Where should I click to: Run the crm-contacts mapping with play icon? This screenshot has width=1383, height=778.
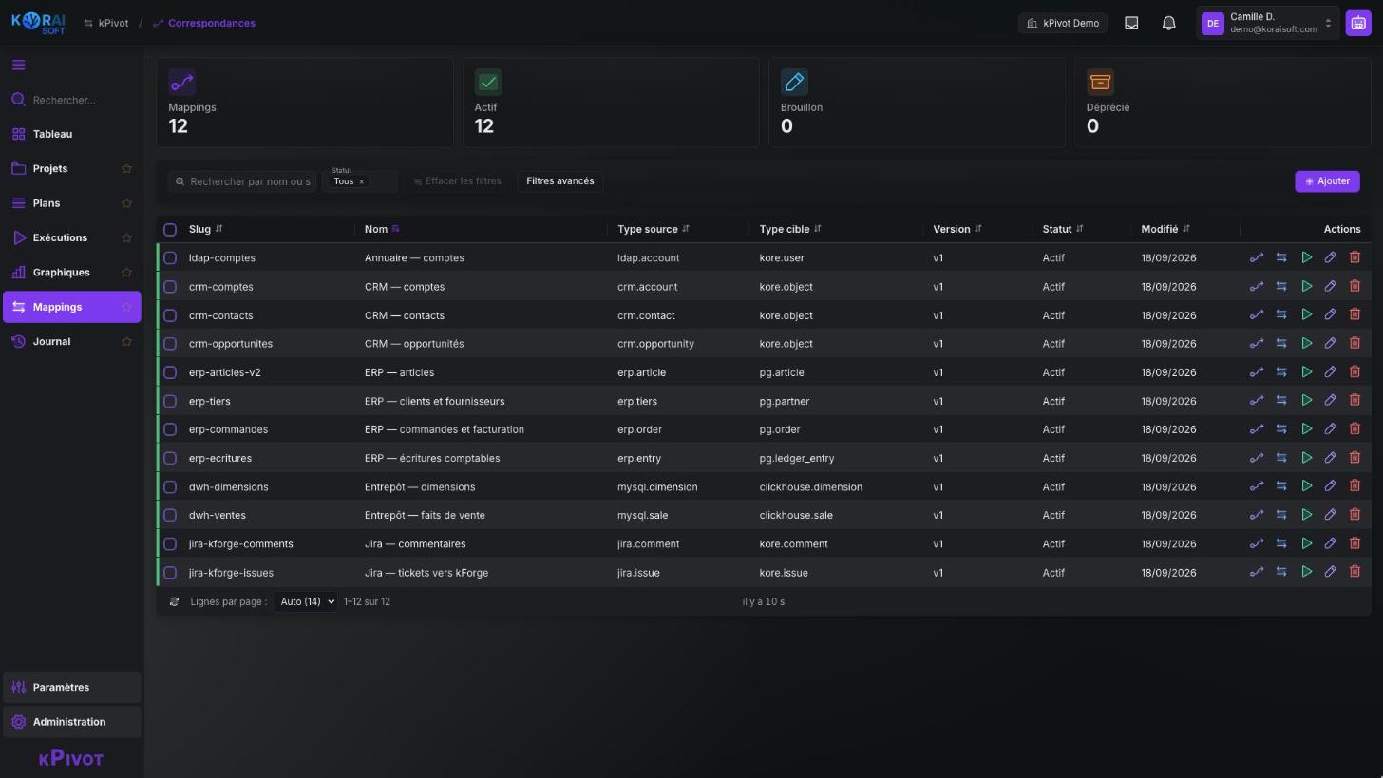pos(1307,314)
